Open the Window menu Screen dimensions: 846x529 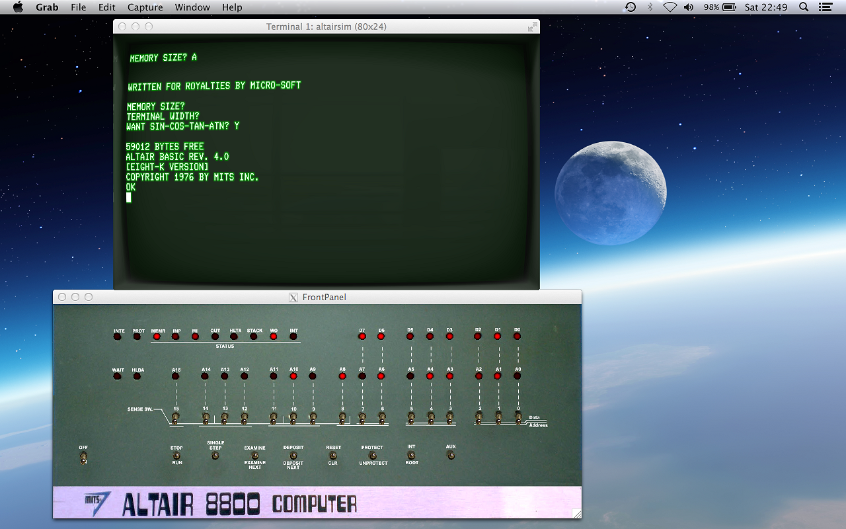192,7
